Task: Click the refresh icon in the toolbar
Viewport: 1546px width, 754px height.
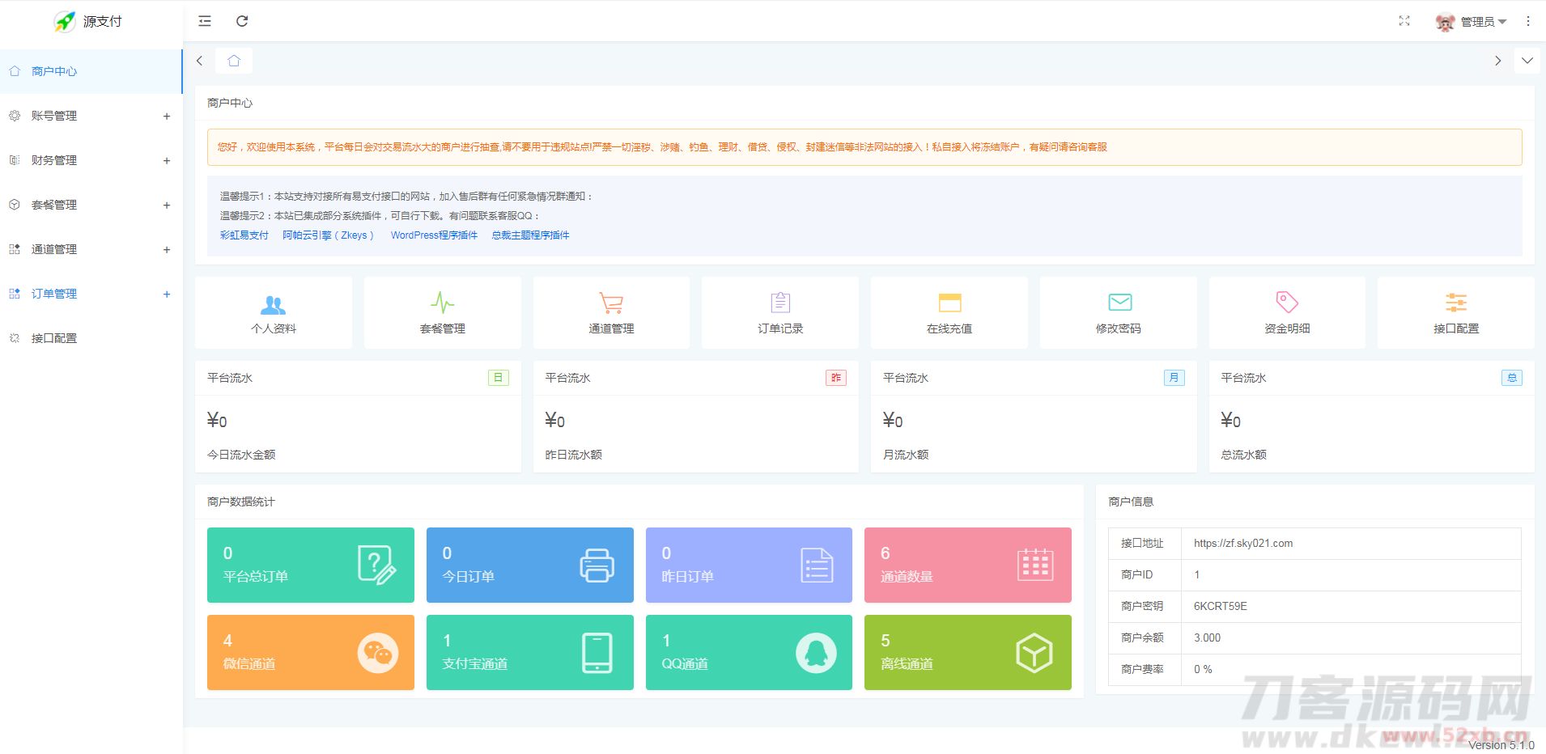Action: [242, 21]
